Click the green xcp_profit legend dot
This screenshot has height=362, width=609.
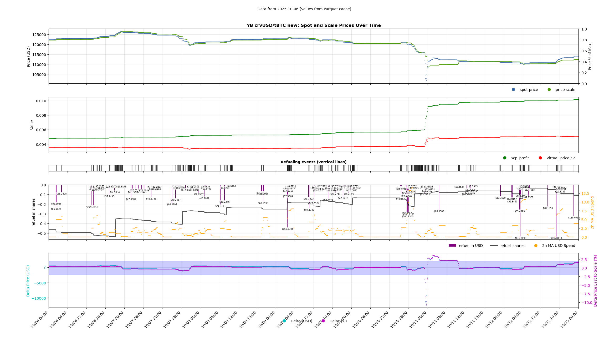click(505, 158)
